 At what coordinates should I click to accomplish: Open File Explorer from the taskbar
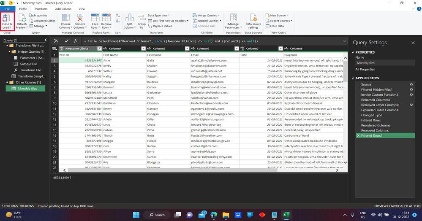click(226, 215)
